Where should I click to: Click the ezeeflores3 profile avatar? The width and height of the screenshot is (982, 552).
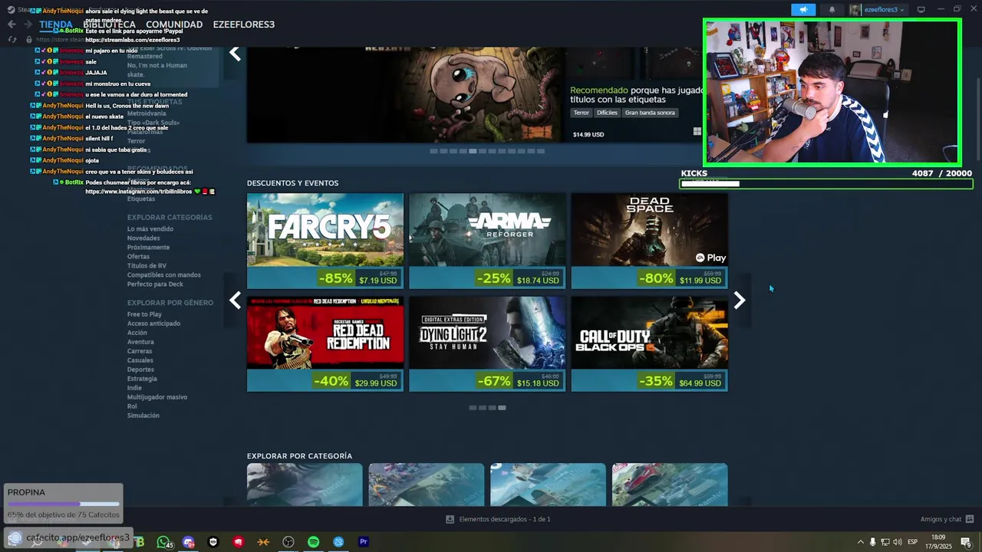[855, 10]
